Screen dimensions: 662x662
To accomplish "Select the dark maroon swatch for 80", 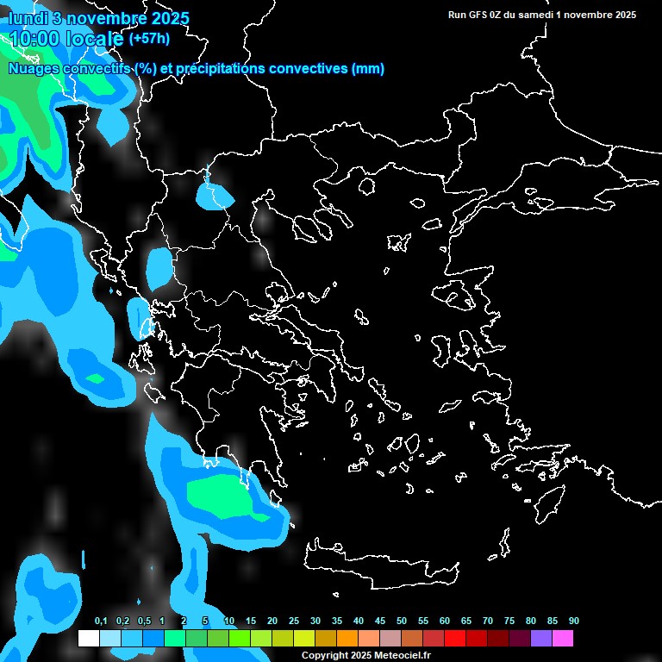I will 520,639.
